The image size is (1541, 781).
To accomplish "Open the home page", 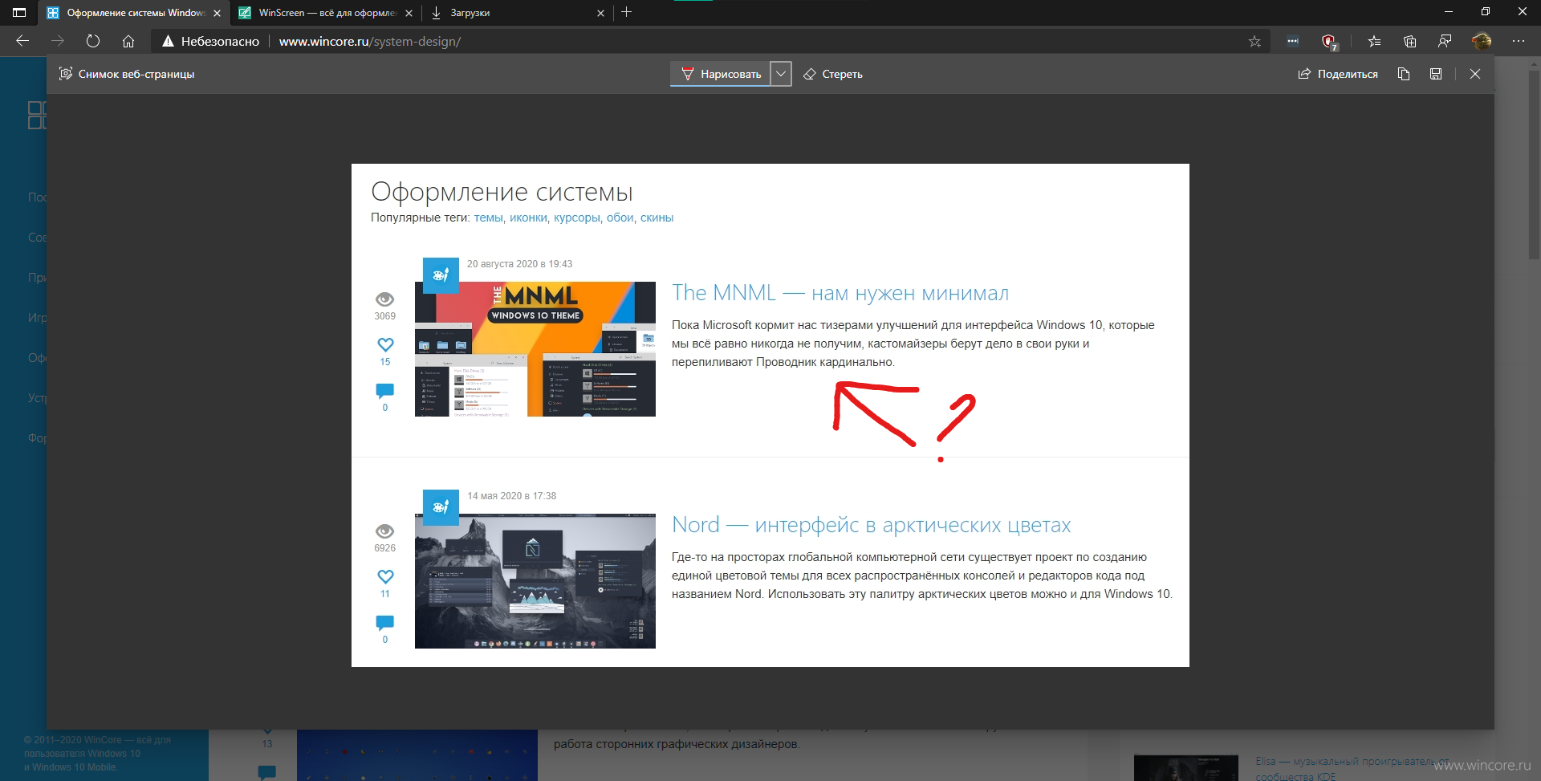I will pos(128,41).
